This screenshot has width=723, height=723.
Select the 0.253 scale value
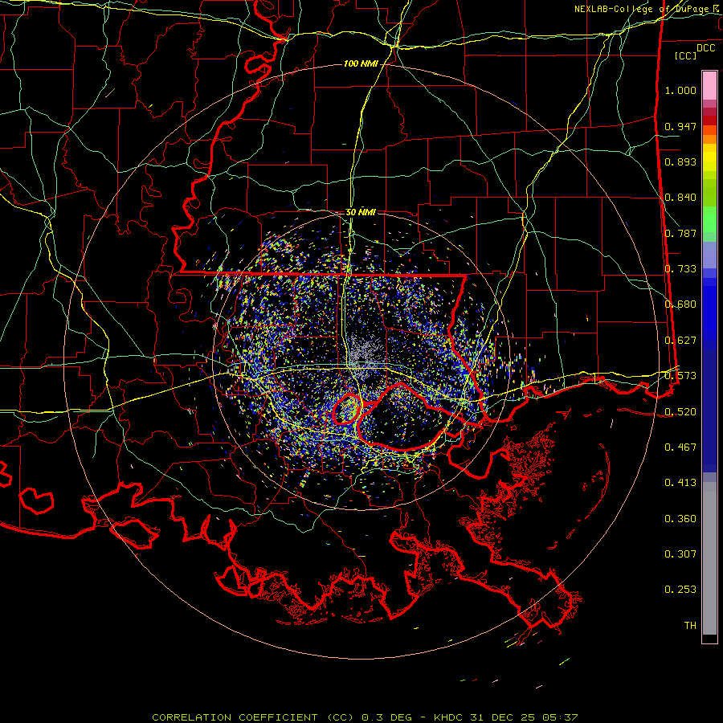pos(680,590)
